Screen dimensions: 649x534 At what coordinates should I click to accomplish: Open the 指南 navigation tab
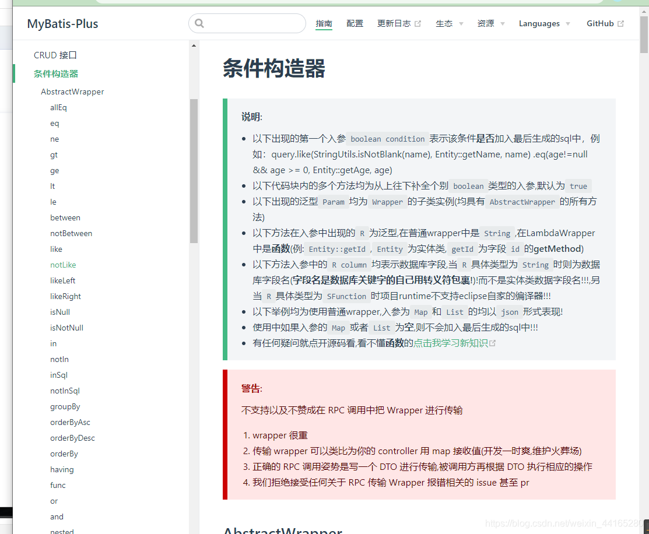point(324,23)
